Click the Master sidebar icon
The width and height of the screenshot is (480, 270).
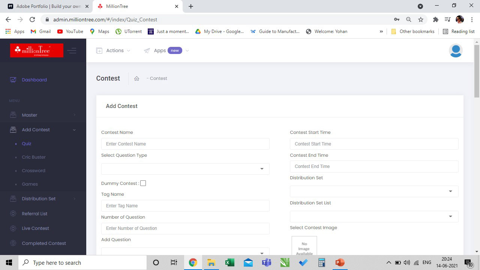(x=13, y=115)
